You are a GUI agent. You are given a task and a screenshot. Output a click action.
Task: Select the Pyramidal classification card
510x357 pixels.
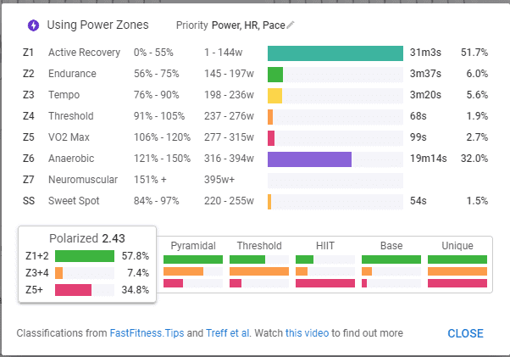(x=192, y=266)
